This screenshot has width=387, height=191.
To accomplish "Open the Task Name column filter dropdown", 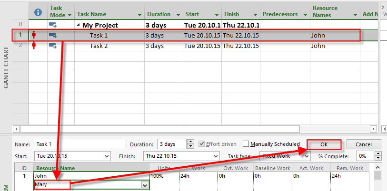I will (139, 15).
